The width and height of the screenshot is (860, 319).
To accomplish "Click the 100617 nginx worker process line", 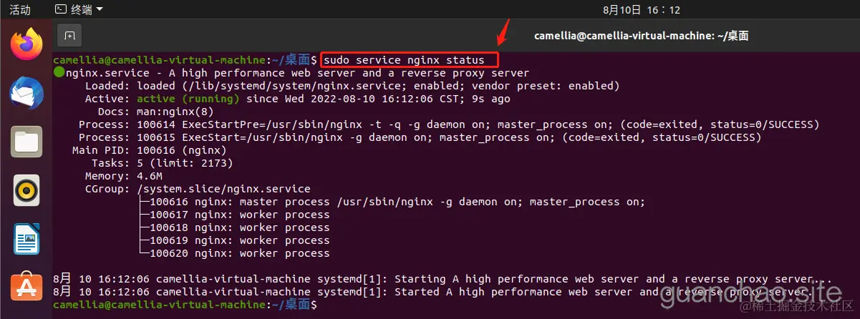I will 235,215.
